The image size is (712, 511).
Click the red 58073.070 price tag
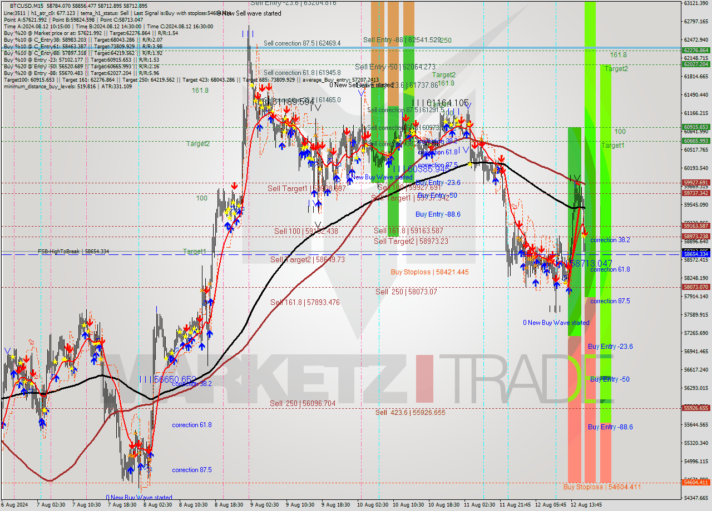[695, 287]
